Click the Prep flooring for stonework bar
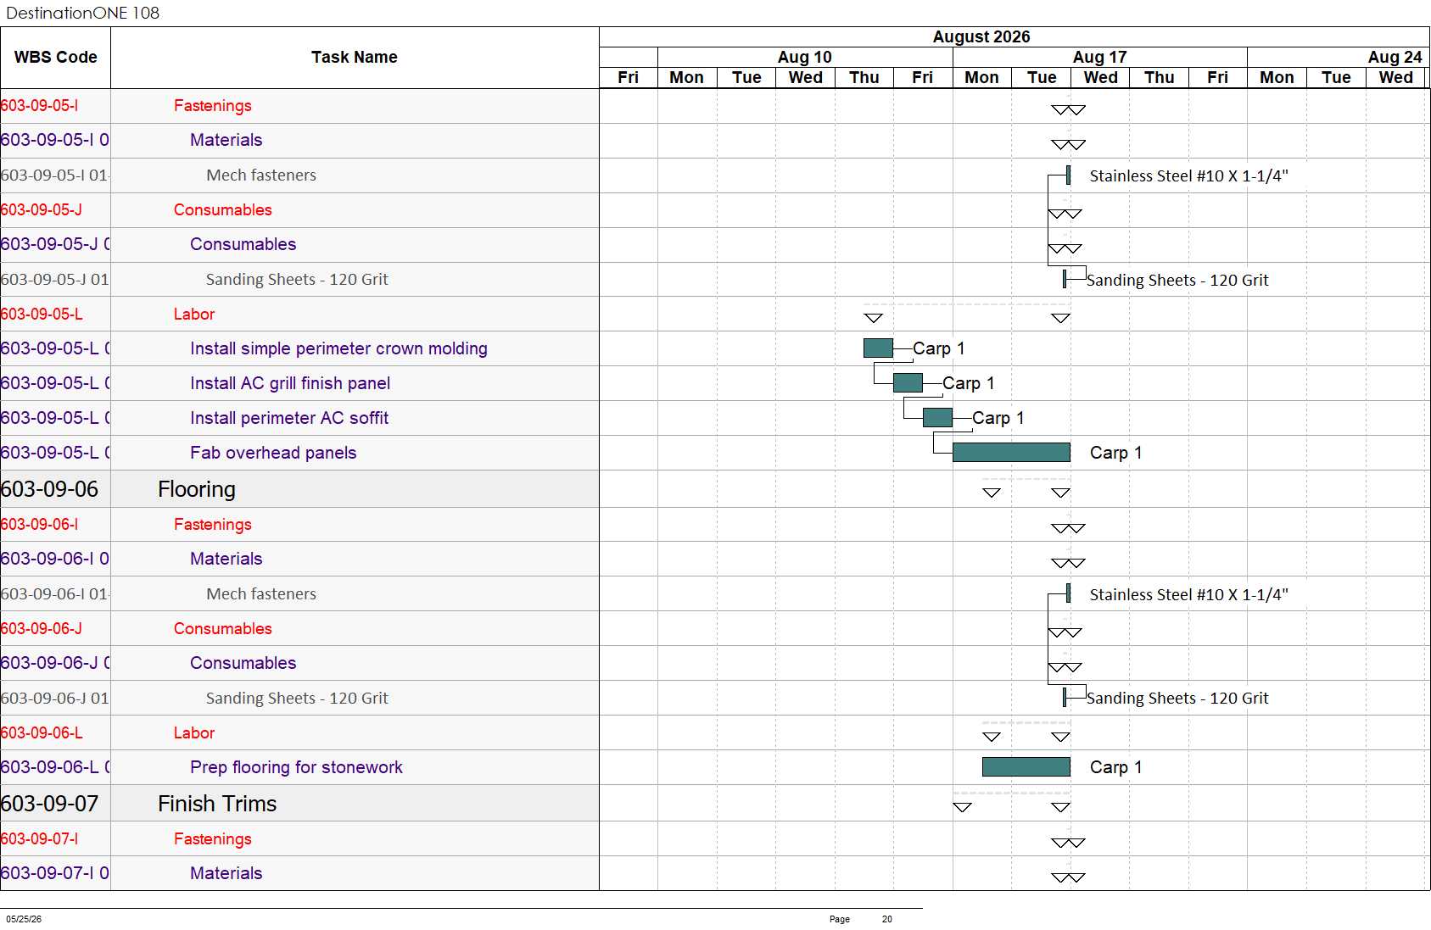Viewport: 1431px width, 930px height. pos(1026,767)
